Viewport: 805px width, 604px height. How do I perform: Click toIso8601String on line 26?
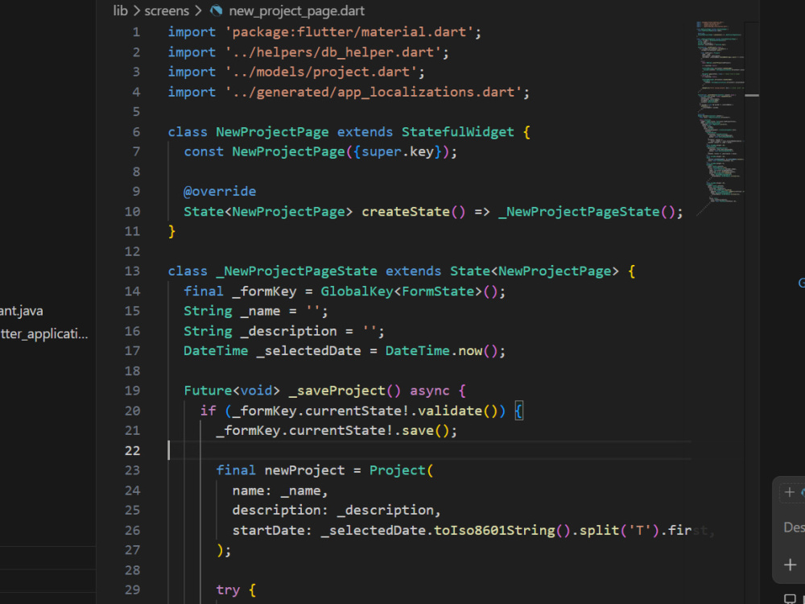[494, 530]
